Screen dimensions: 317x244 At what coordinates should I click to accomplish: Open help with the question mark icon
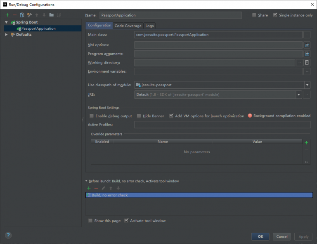(8, 235)
